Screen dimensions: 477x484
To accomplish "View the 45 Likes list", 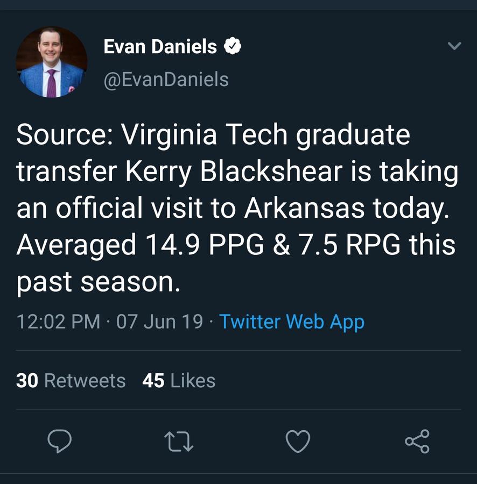I will click(x=179, y=381).
